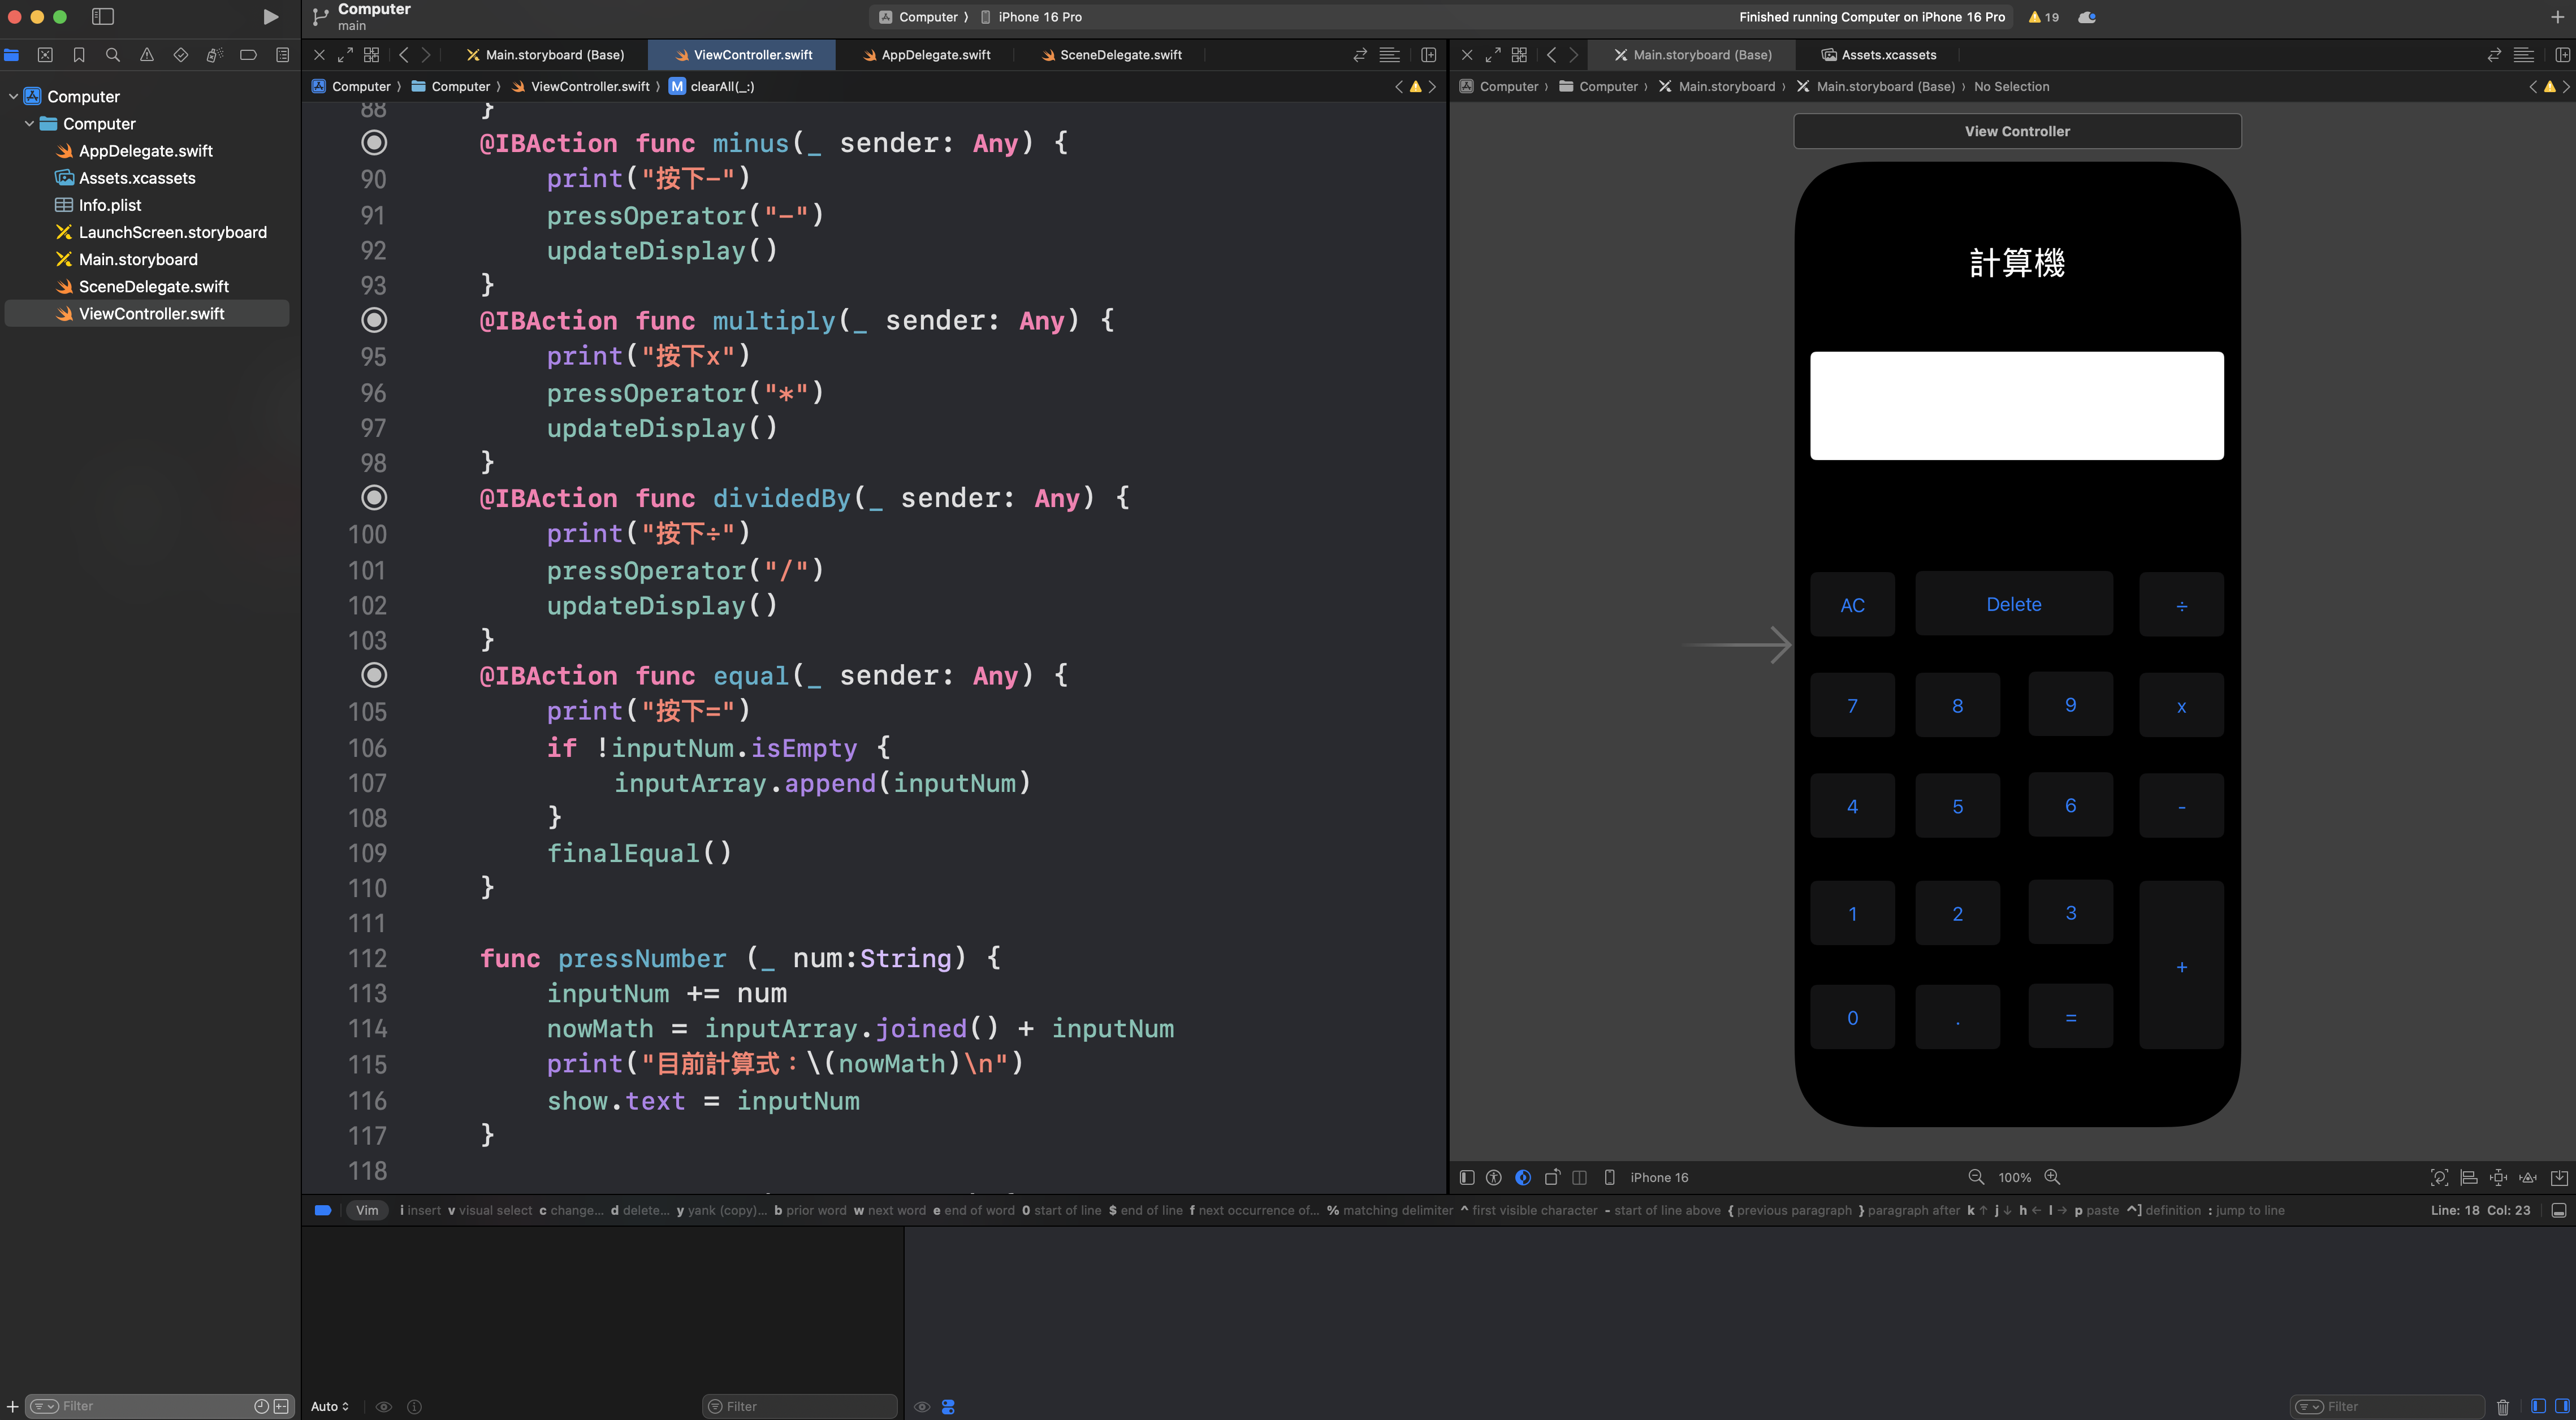Toggle appearance dark/light in canvas bar
Viewport: 2576px width, 1420px height.
(1523, 1177)
